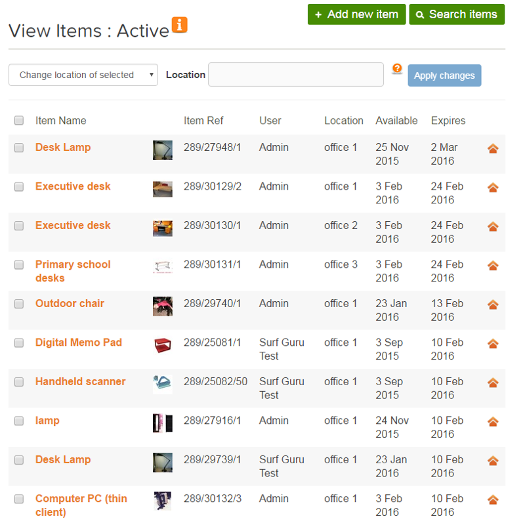525x523 pixels.
Task: Click the home icon beside Handheld scanner
Action: coord(493,383)
